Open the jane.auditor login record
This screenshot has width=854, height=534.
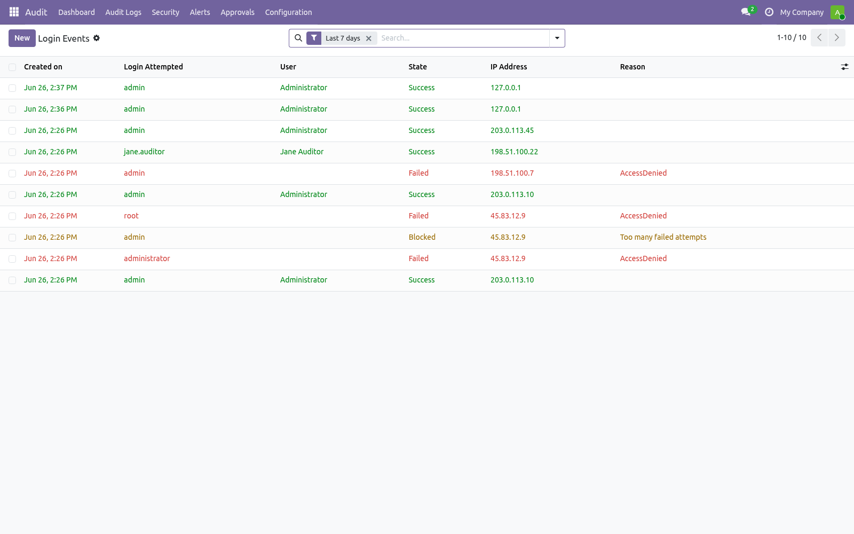click(x=144, y=152)
